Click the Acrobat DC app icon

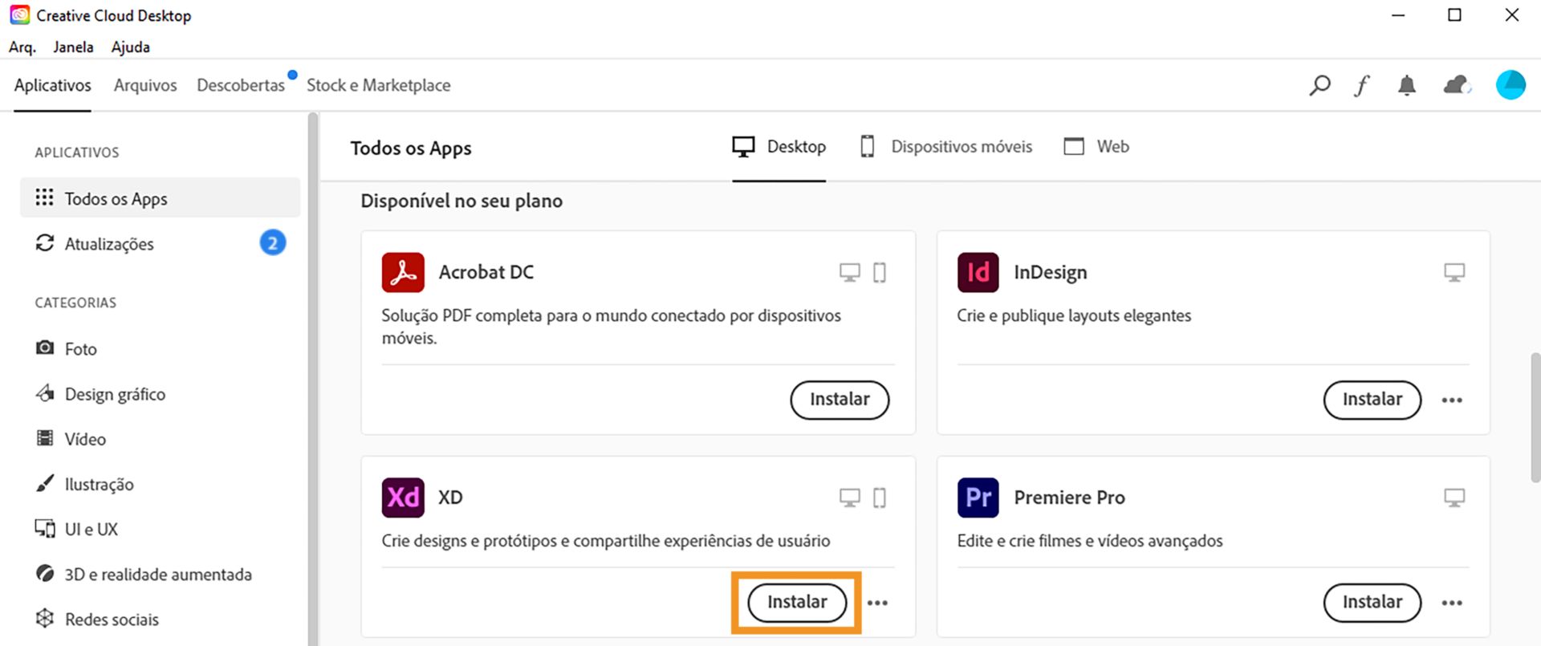click(403, 272)
